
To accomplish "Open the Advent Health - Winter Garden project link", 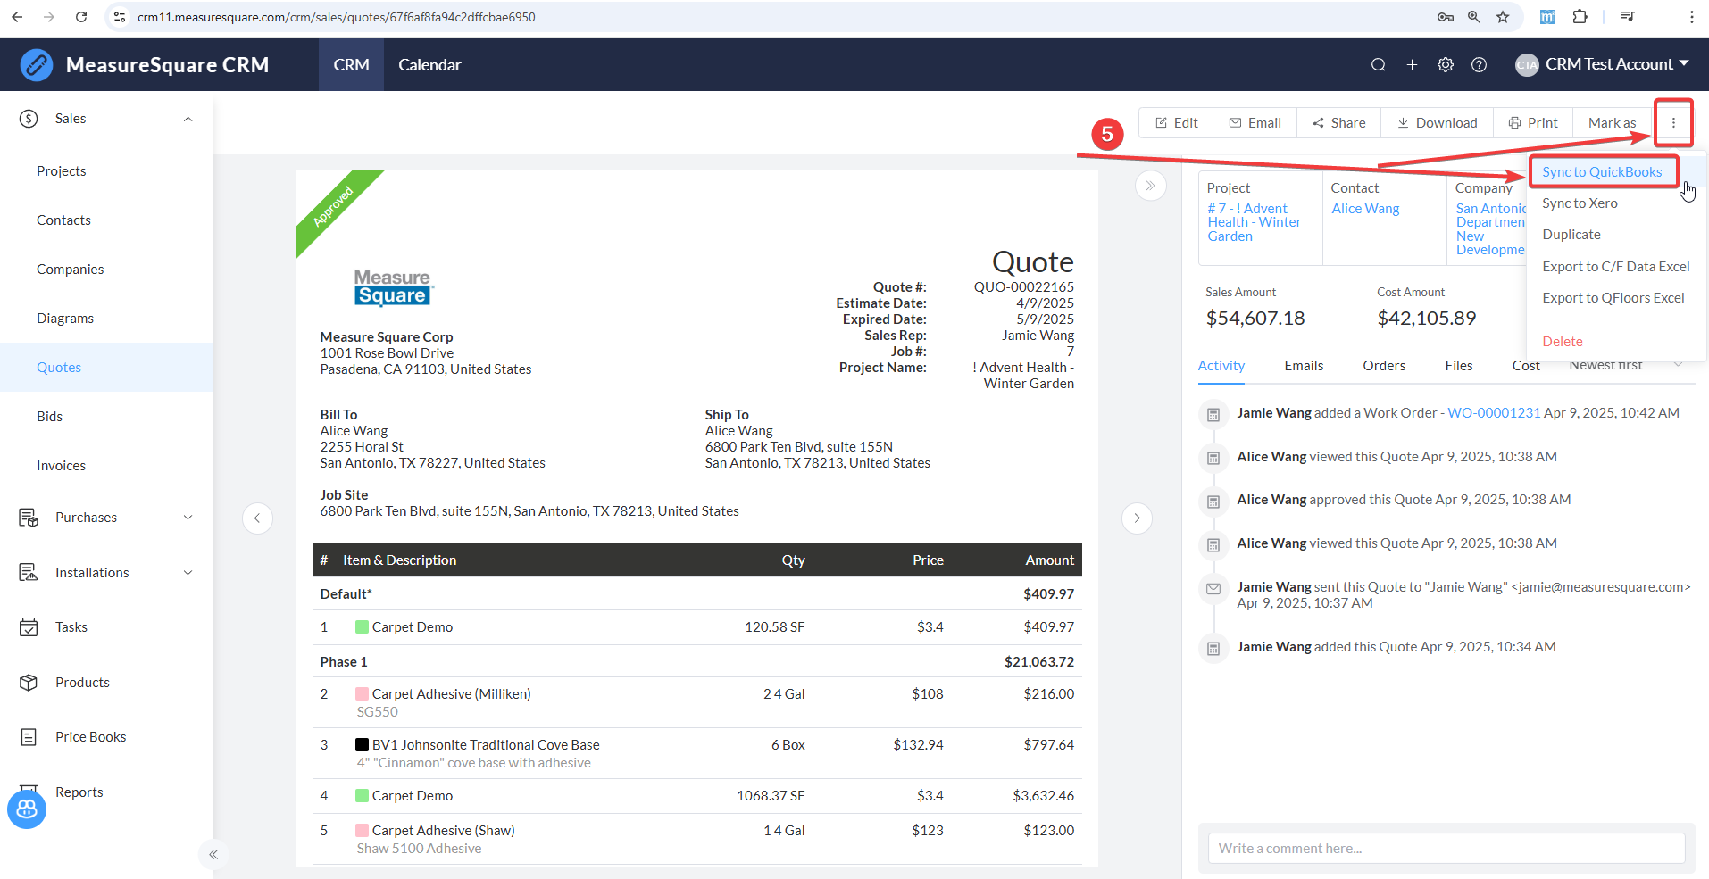I will [x=1255, y=222].
